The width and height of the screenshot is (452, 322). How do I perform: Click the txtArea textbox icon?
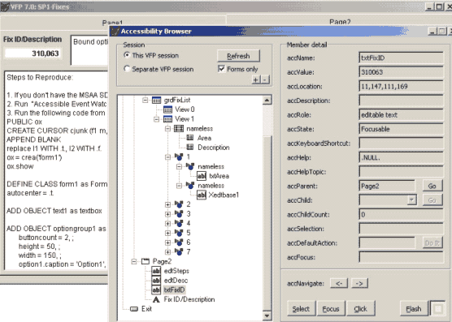202,176
